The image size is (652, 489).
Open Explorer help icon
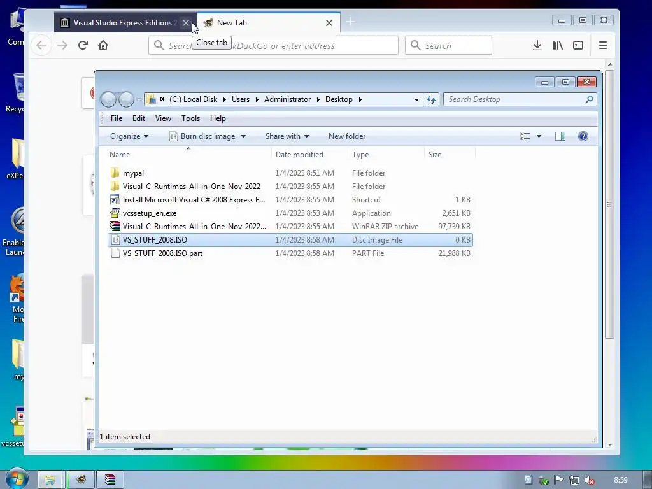[583, 136]
